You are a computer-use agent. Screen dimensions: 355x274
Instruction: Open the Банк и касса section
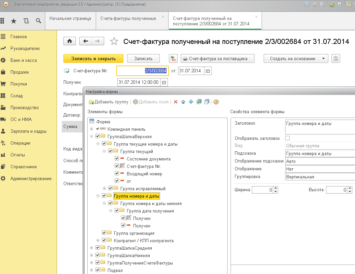[x=23, y=60]
